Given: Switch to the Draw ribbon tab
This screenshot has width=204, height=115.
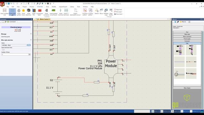Looking at the screenshot, I should (x=47, y=7).
